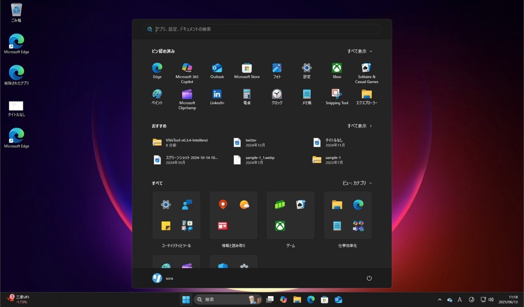
Task: Open the クロック (Clock) app
Action: [x=277, y=94]
